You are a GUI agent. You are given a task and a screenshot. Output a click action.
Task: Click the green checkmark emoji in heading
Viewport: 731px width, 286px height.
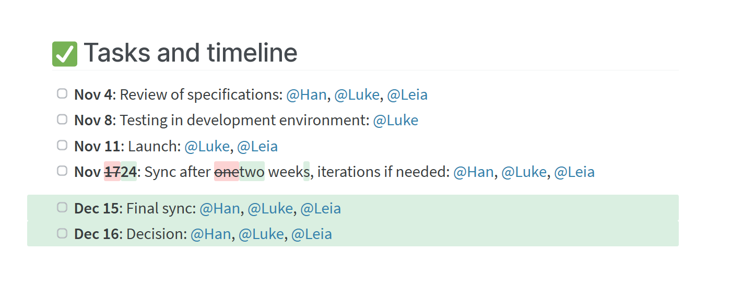click(x=65, y=54)
